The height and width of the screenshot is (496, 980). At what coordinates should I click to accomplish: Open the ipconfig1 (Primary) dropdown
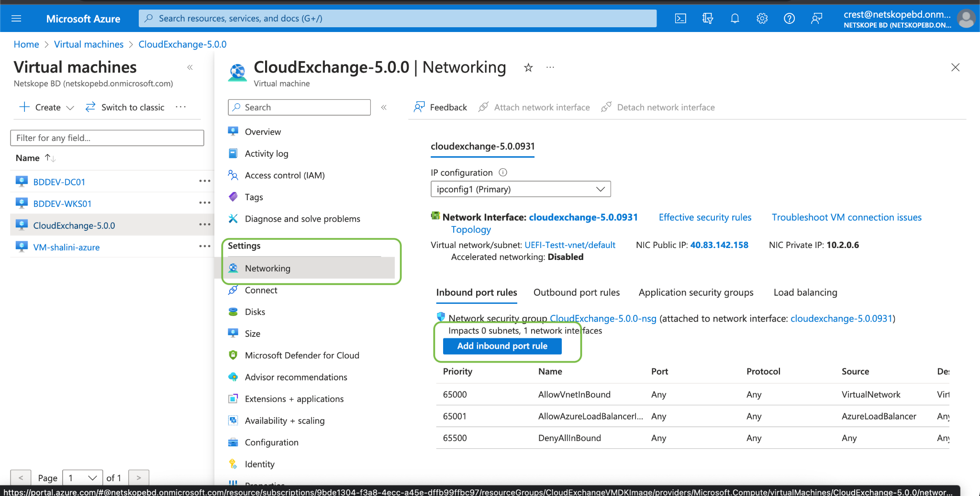pos(521,189)
